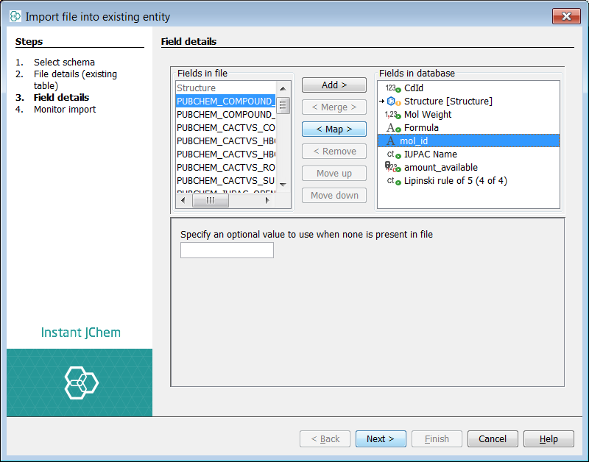Viewport: 589px width, 462px height.
Task: Open Help for this dialog
Action: click(x=549, y=439)
